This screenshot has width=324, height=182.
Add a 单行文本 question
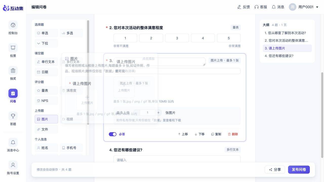[46, 62]
